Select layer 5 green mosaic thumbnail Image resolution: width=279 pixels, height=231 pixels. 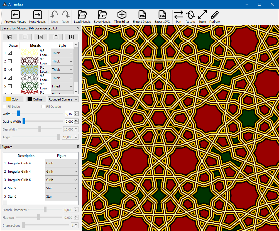click(29, 86)
